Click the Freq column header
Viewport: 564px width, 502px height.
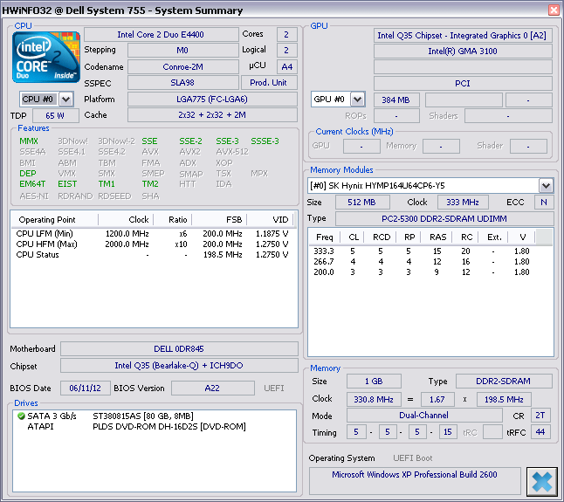(325, 237)
